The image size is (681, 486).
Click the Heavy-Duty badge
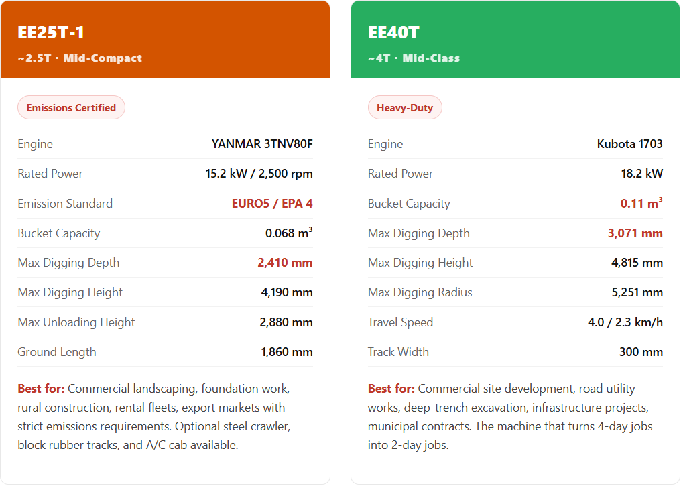click(x=405, y=107)
